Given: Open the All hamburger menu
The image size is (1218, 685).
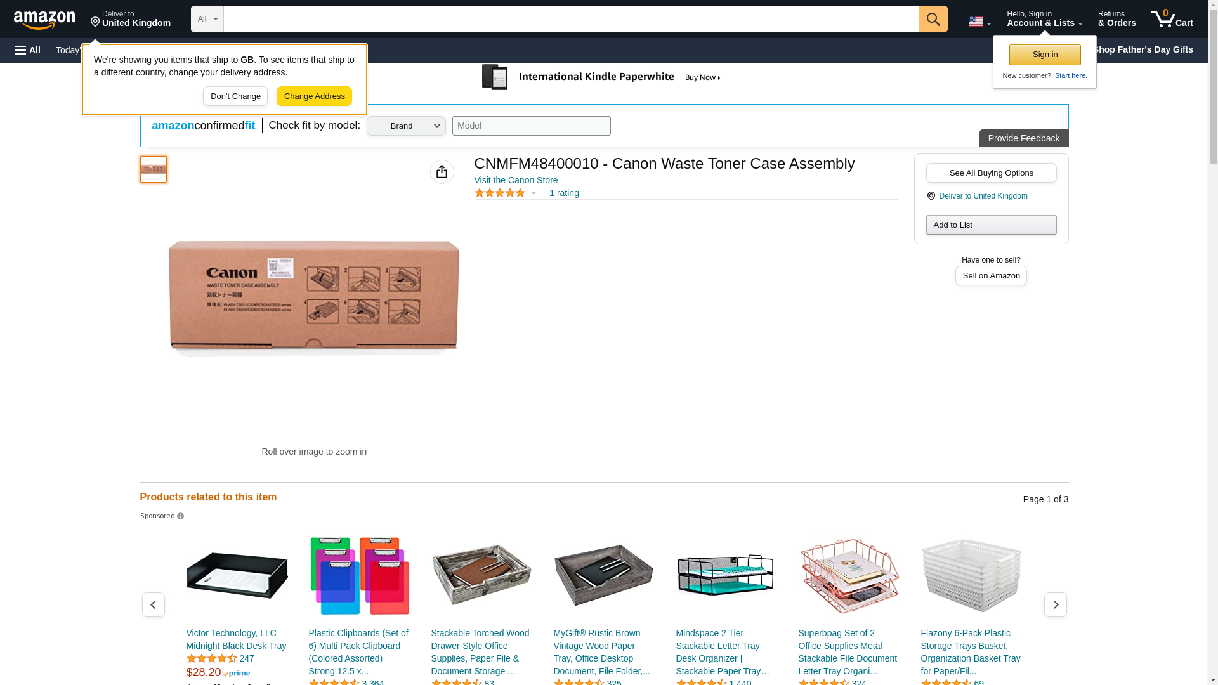Looking at the screenshot, I should (x=28, y=50).
